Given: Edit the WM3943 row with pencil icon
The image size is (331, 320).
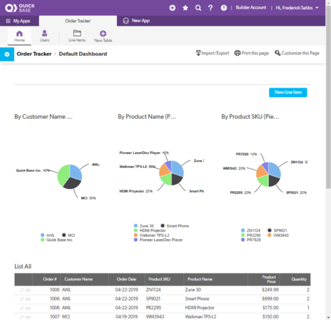Looking at the screenshot, I should click(22, 317).
